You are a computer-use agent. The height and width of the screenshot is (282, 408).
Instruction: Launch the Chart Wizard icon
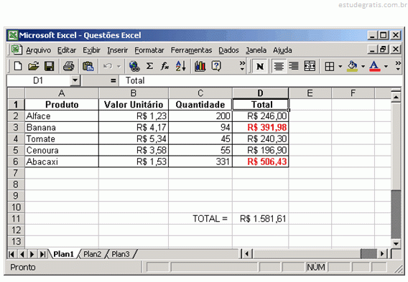click(200, 66)
